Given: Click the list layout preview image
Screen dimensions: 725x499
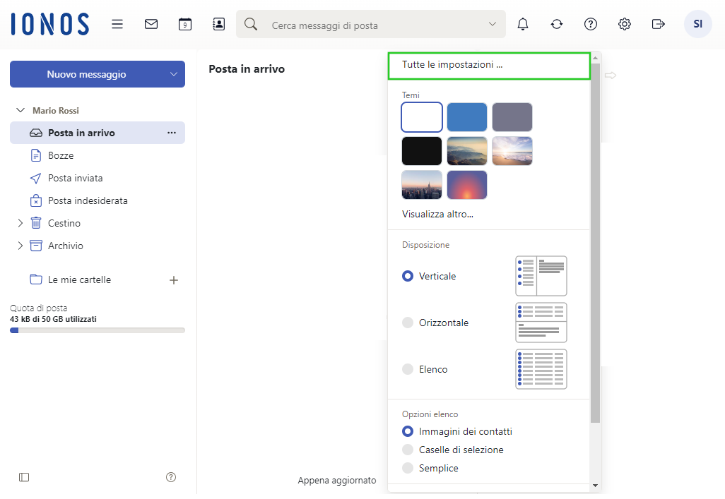Looking at the screenshot, I should (541, 369).
